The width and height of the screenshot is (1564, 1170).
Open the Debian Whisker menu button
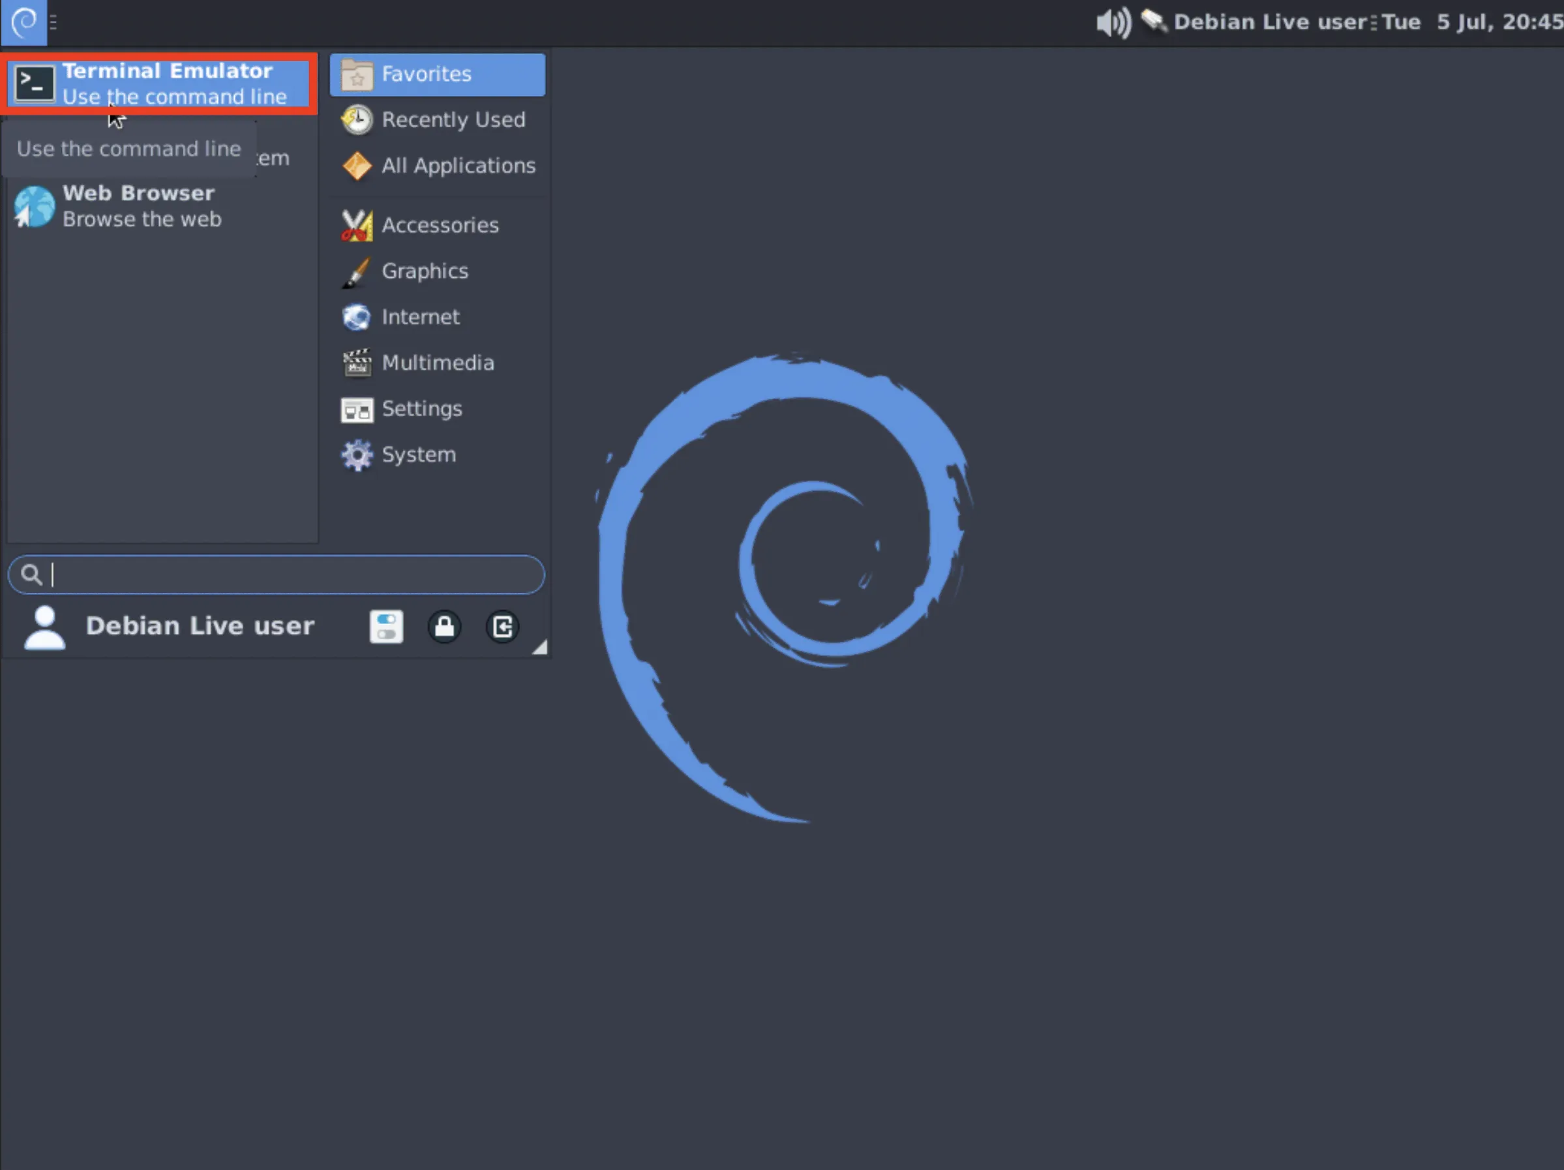pyautogui.click(x=23, y=22)
